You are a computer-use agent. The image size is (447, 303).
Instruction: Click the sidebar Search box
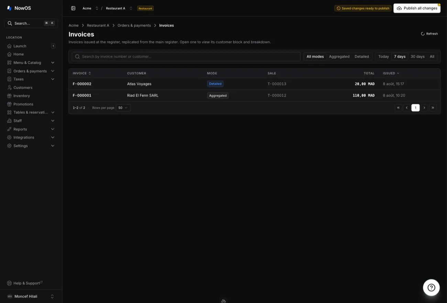click(31, 23)
